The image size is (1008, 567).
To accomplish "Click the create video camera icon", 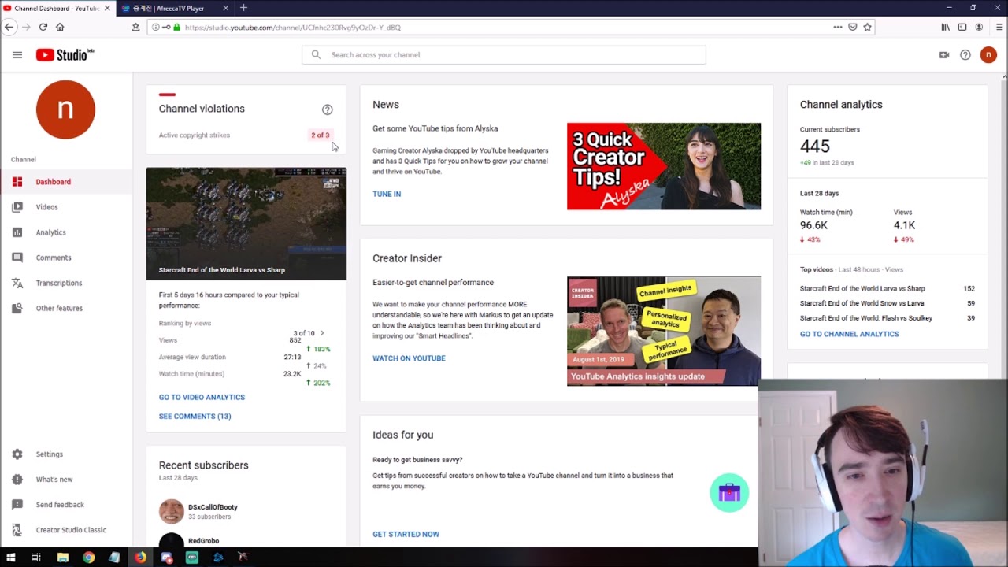I will (x=944, y=54).
